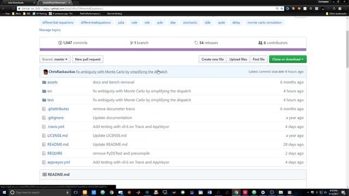Open the Windows Start menu
Screen dimensions: 349x196
(x=4, y=192)
